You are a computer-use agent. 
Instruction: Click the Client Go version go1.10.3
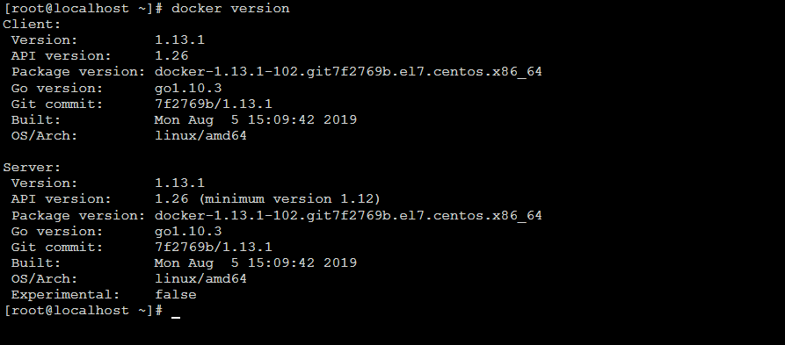[x=188, y=89]
